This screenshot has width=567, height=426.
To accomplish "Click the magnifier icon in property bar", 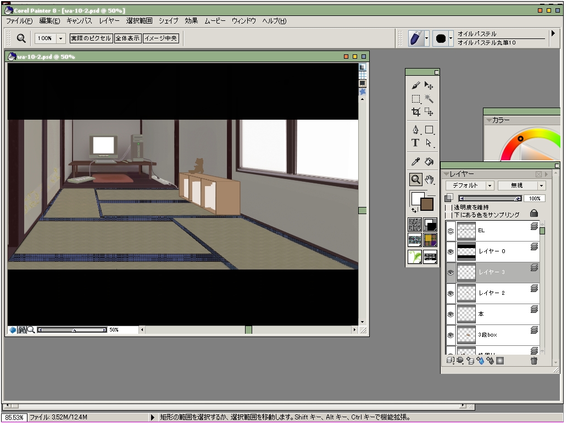I will 21,38.
